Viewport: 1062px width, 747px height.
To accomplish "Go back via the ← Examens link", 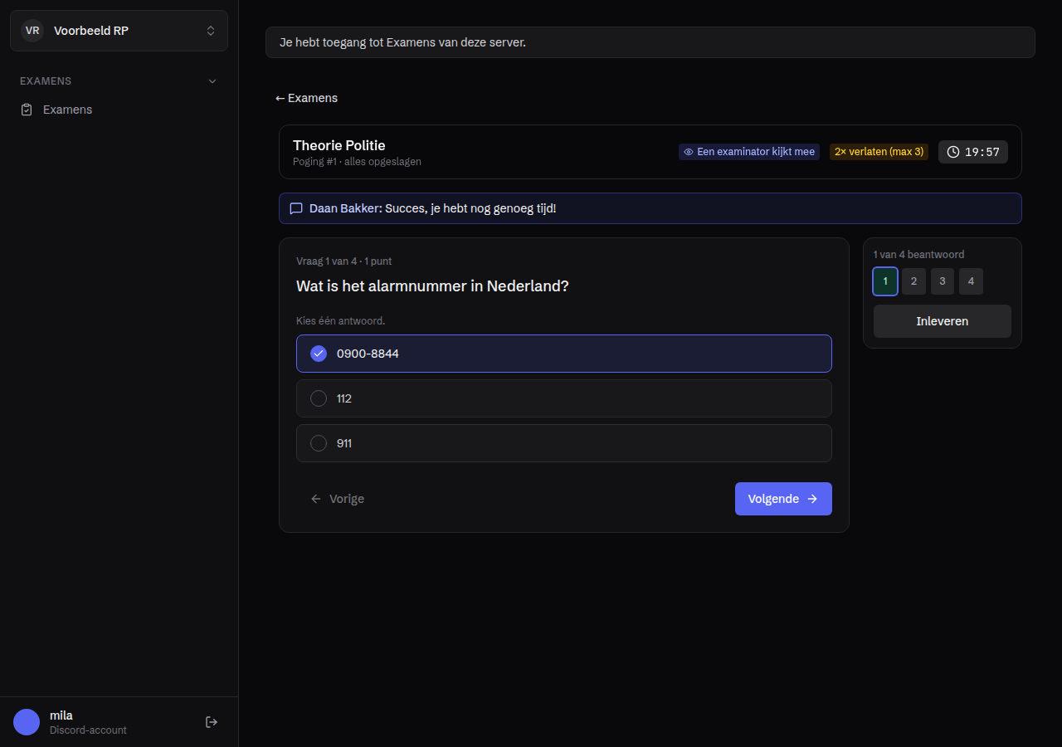I will click(x=306, y=98).
